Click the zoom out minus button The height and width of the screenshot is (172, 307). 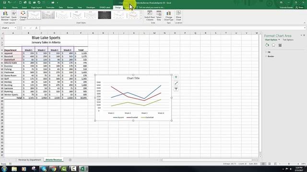(280, 164)
